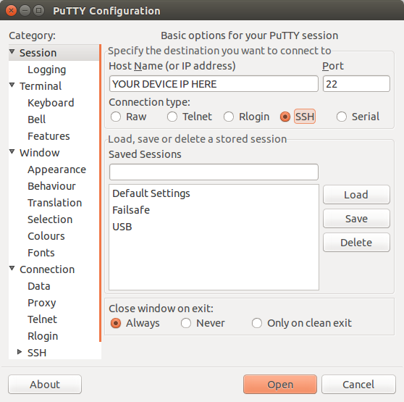The height and width of the screenshot is (402, 404).
Task: Select Serial connection type
Action: 342,117
